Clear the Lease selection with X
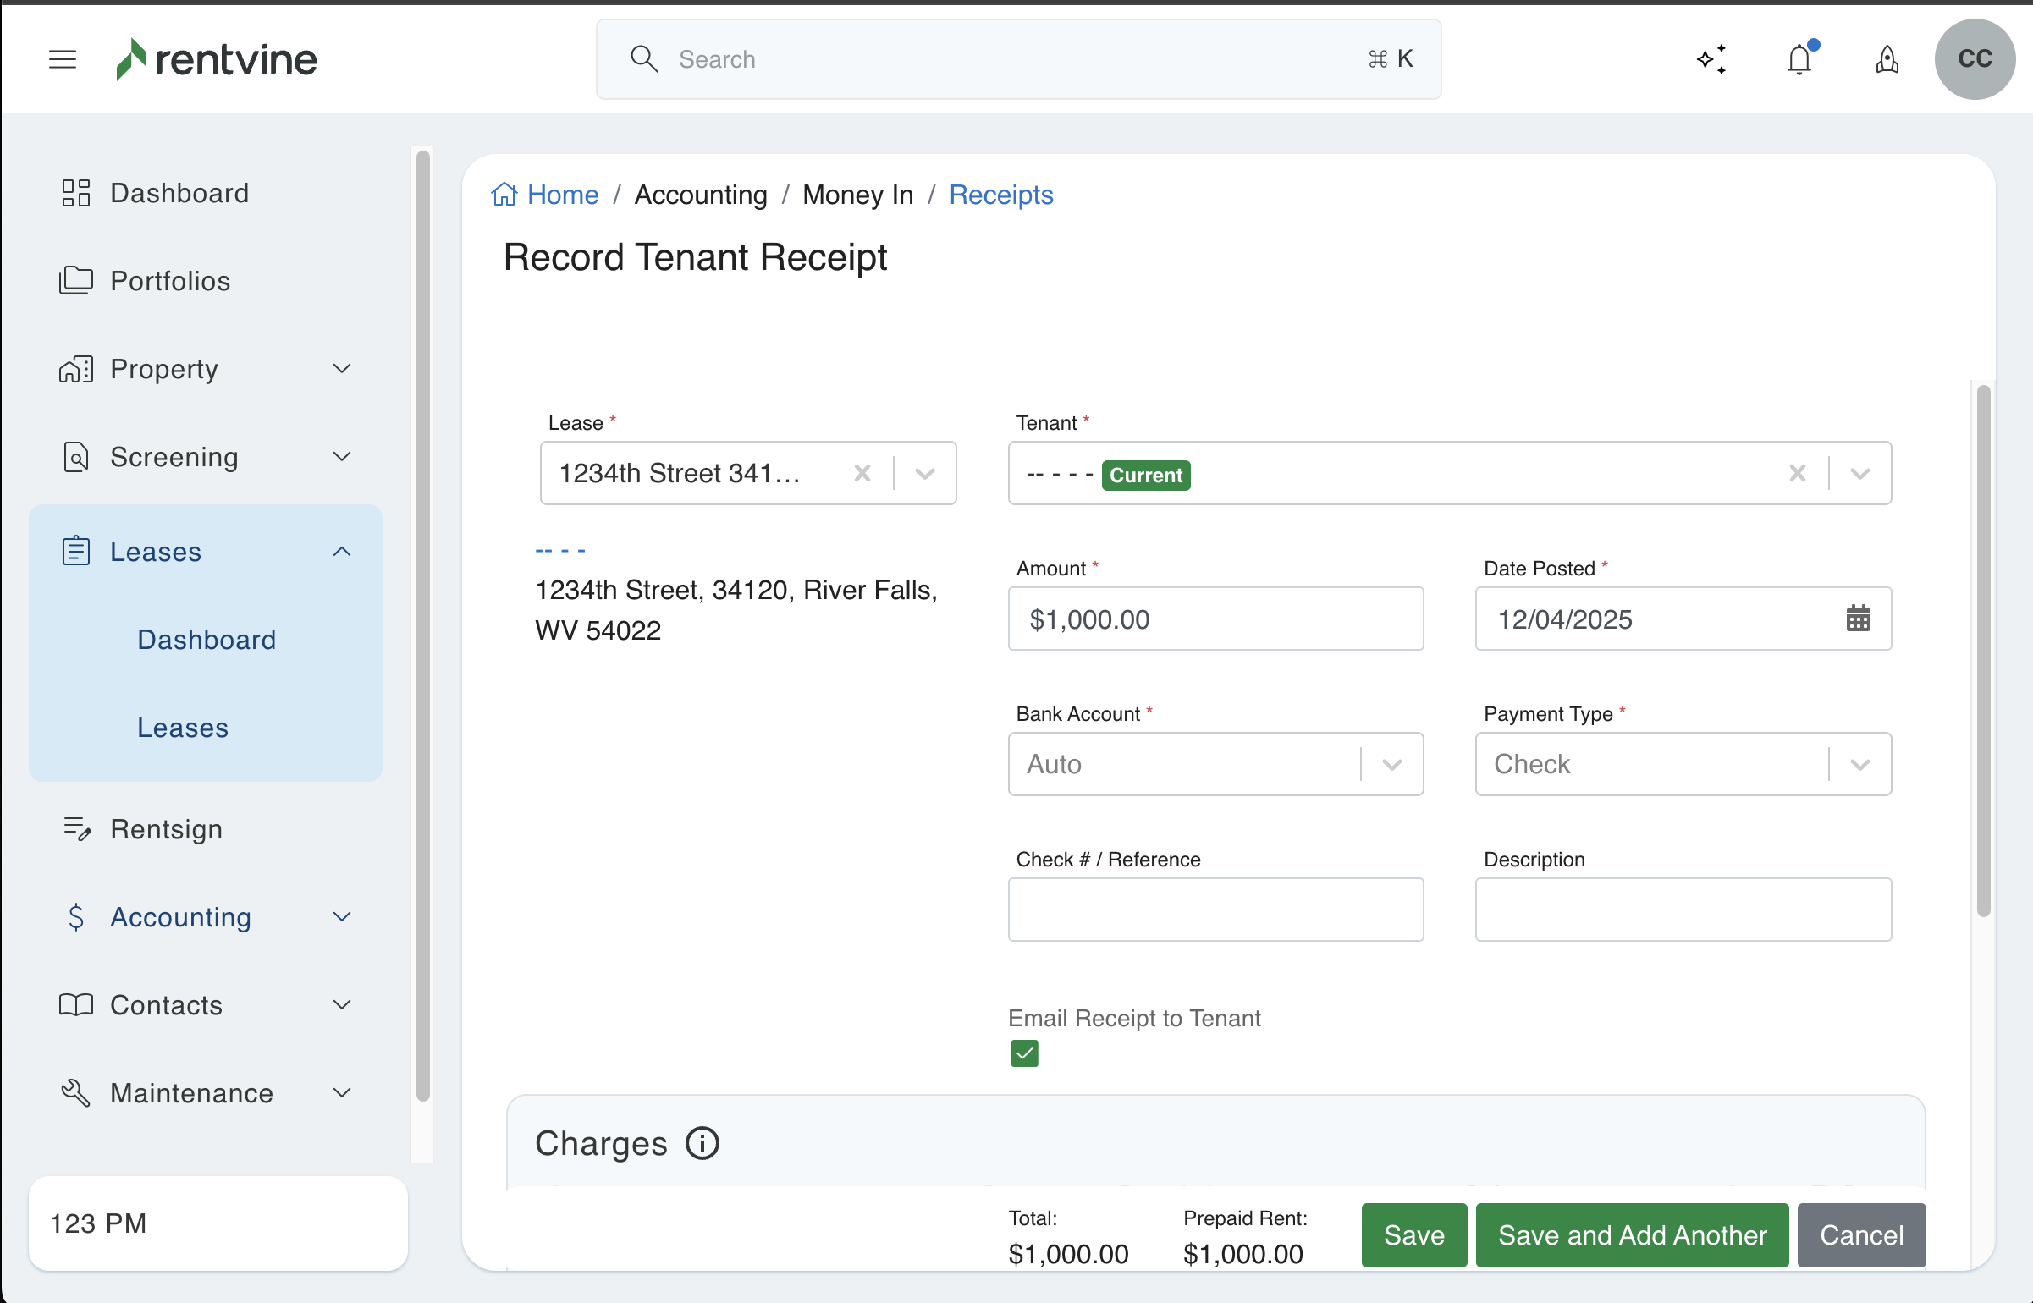This screenshot has width=2033, height=1303. pyautogui.click(x=862, y=473)
